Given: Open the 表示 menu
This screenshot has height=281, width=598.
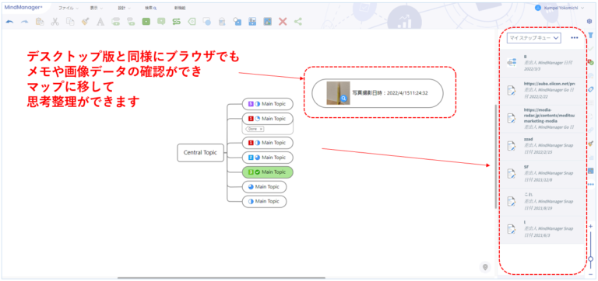Looking at the screenshot, I should pos(96,8).
